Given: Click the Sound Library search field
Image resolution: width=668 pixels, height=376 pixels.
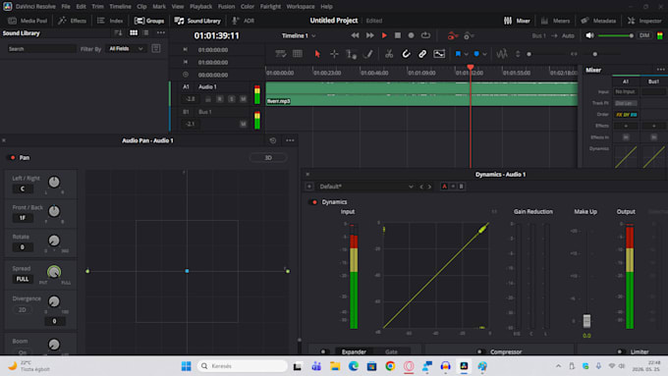Looking at the screenshot, I should (x=41, y=49).
